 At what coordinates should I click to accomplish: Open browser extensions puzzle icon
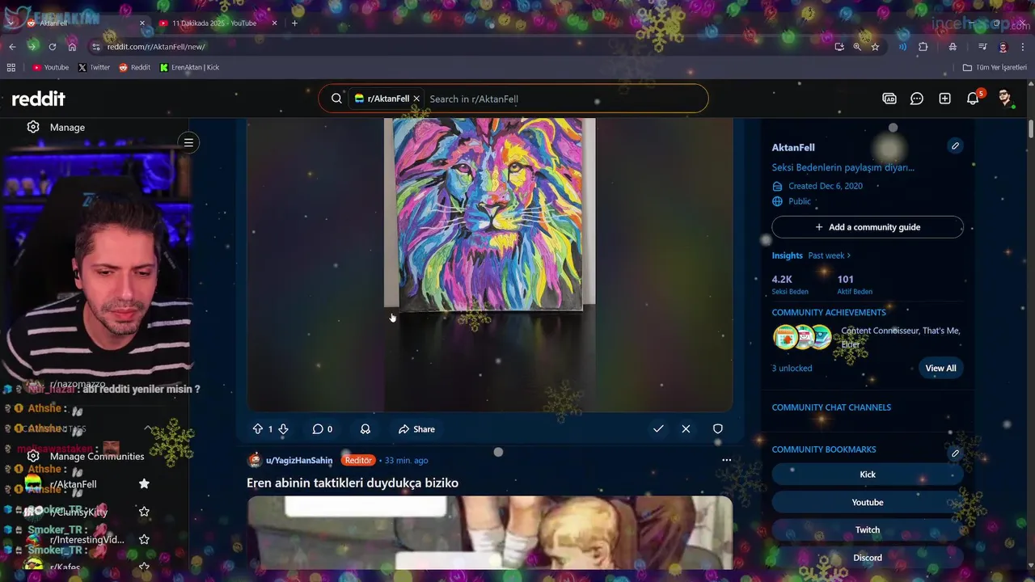pyautogui.click(x=923, y=47)
